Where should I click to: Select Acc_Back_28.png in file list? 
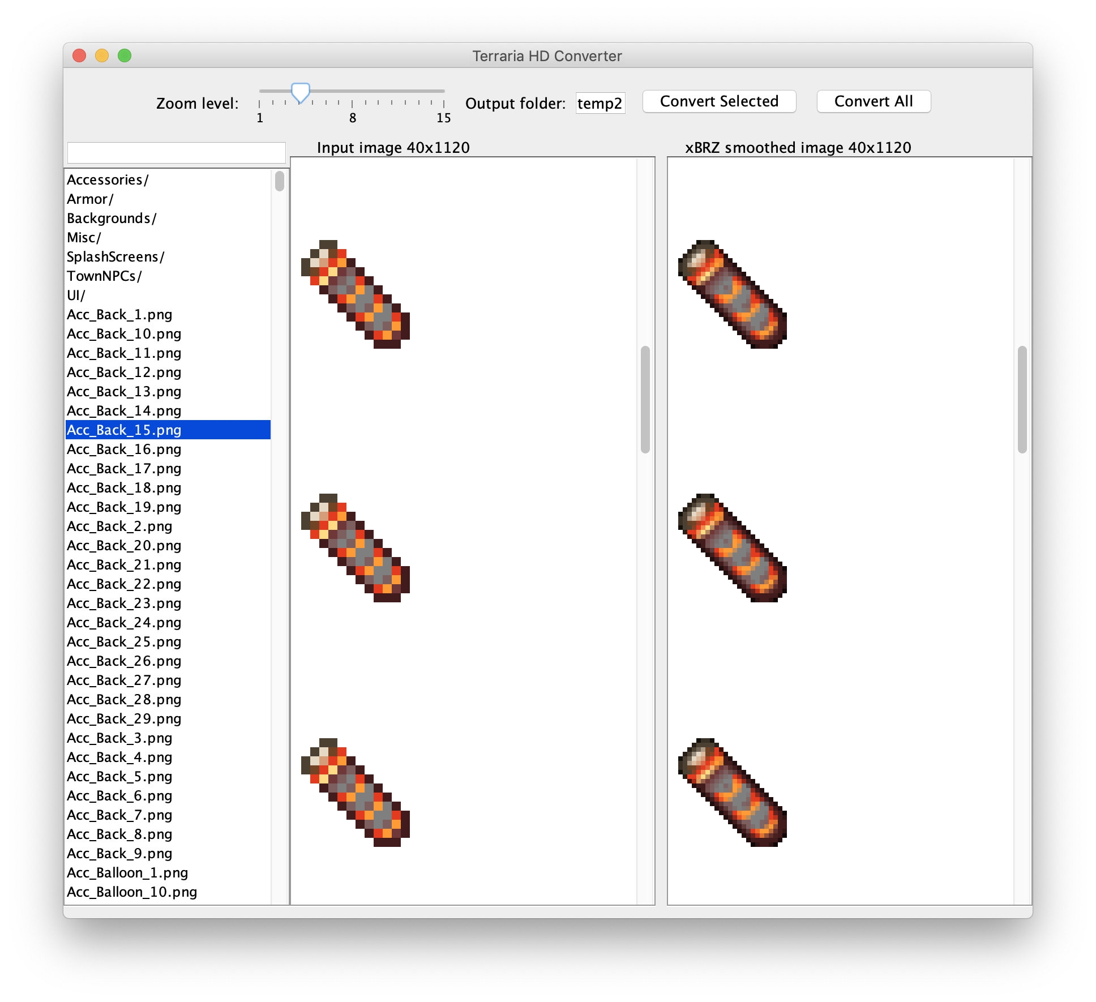(168, 699)
